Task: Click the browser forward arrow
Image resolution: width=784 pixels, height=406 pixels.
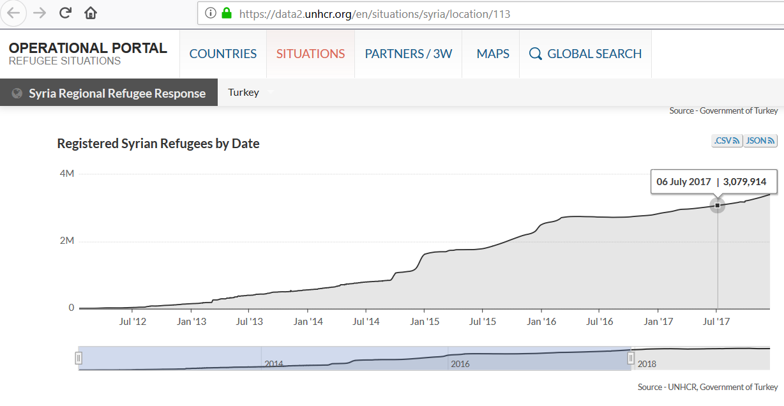Action: pos(40,13)
